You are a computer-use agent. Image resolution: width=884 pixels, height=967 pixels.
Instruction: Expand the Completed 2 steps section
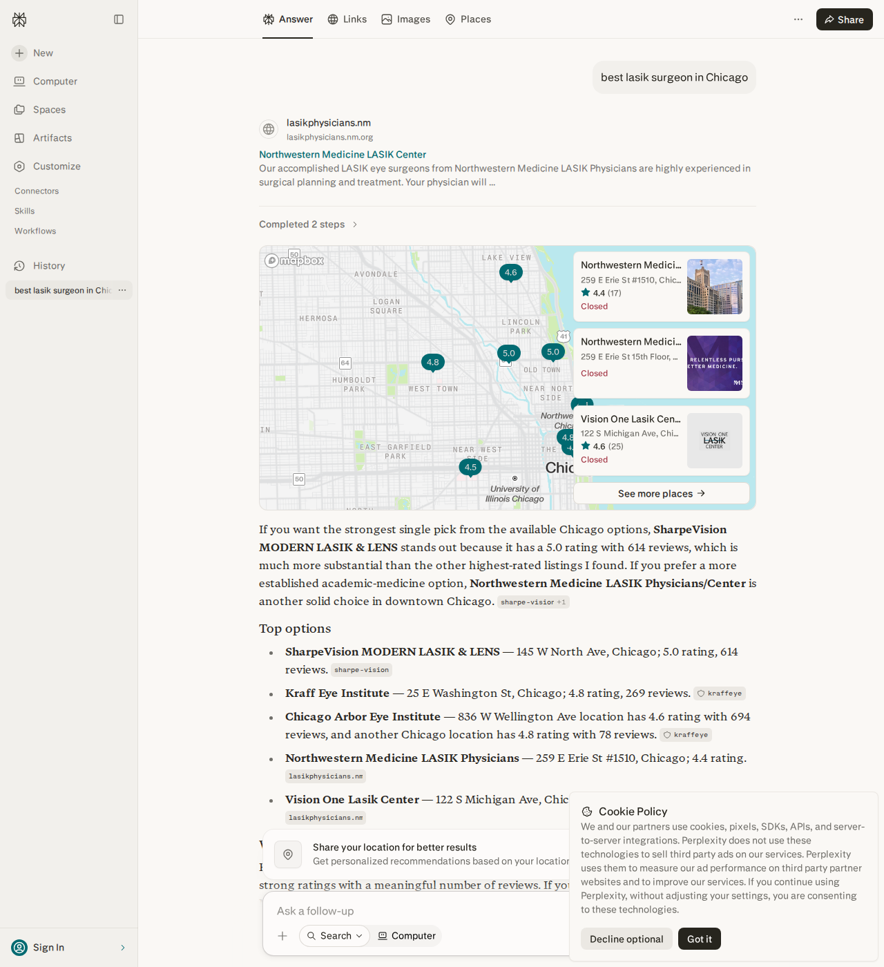(x=309, y=224)
